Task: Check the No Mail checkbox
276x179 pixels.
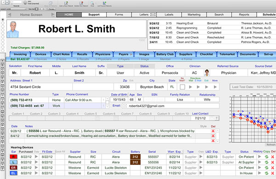Action: pos(182,87)
